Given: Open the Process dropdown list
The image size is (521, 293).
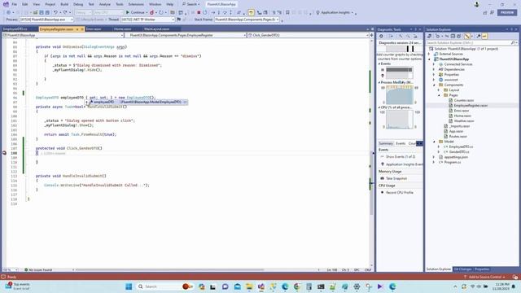Looking at the screenshot, I should pyautogui.click(x=46, y=20).
